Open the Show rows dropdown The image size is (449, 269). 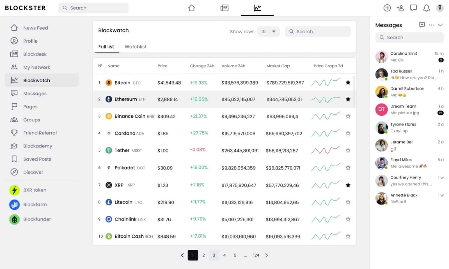pyautogui.click(x=268, y=31)
